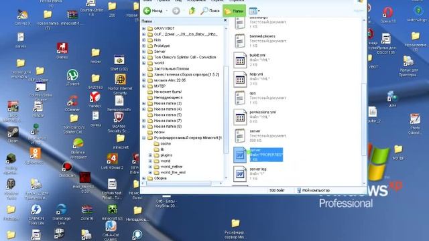This screenshot has width=429, height=241.
Task: Open Norton Internet Security shortcut
Action: (120, 84)
